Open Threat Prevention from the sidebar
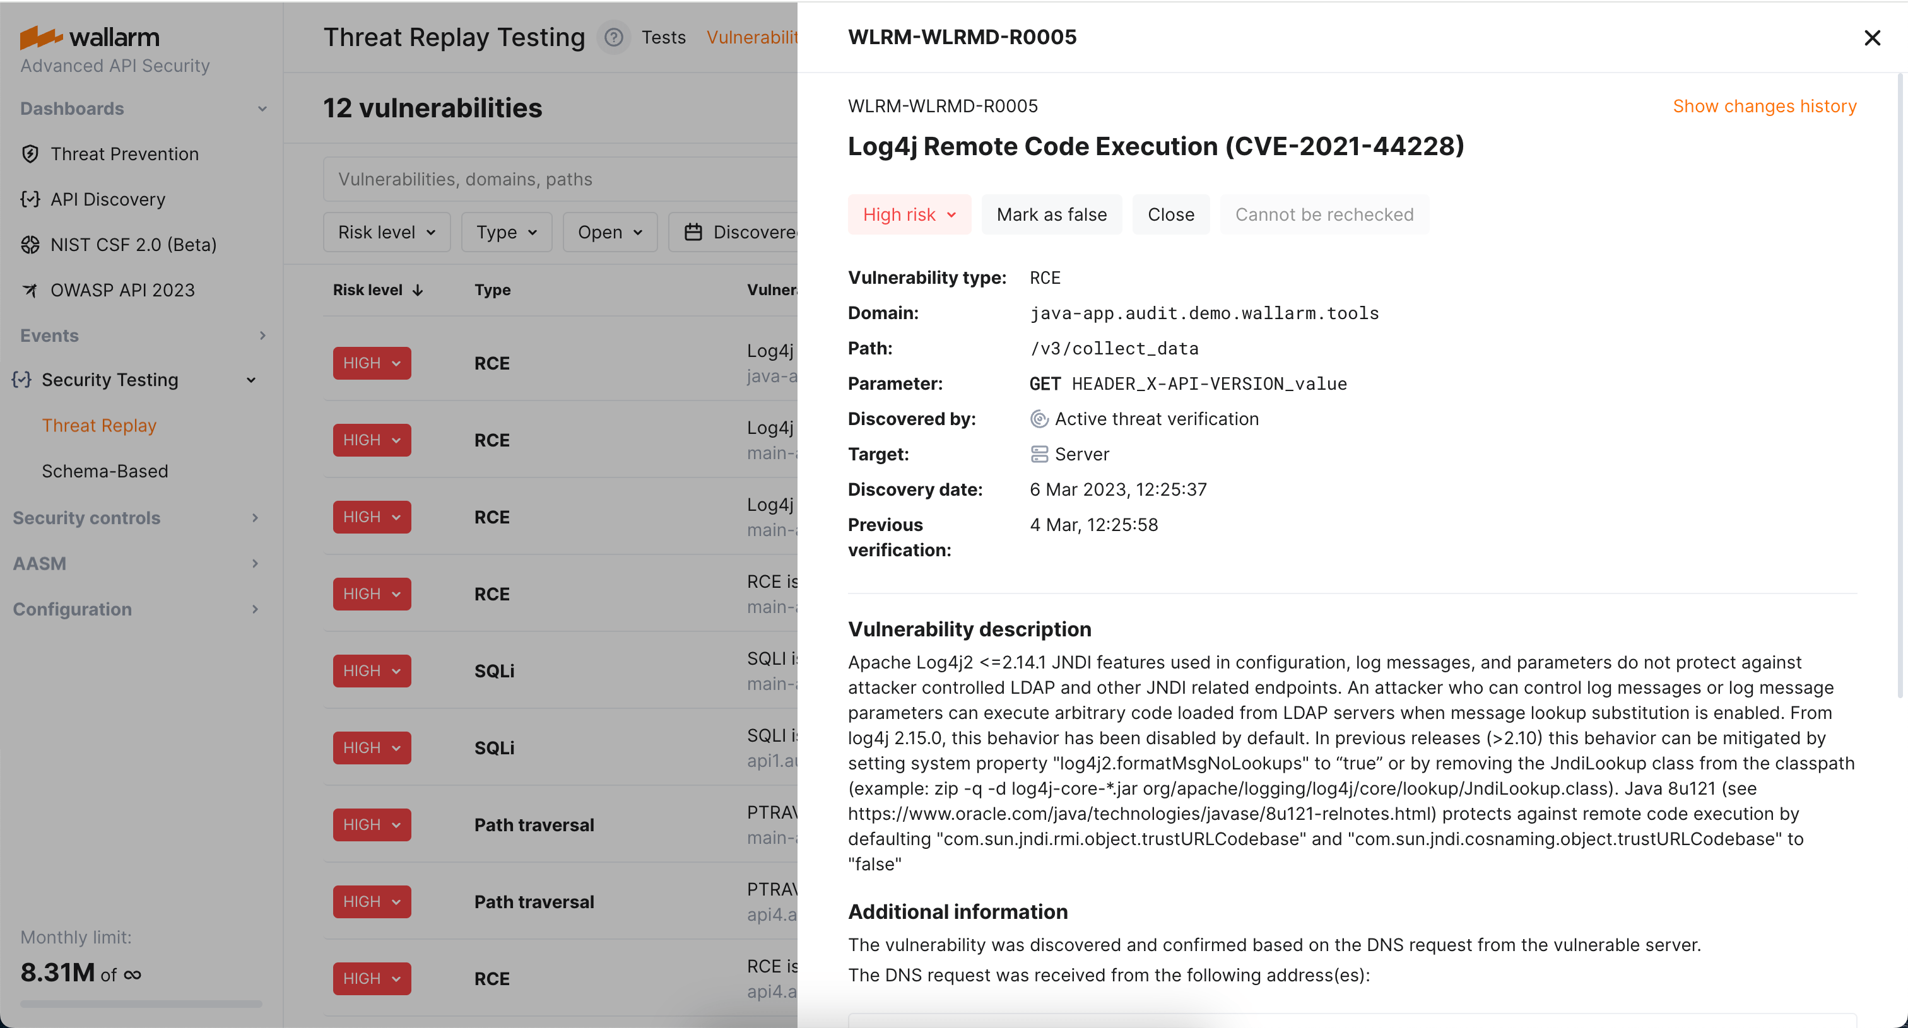 pos(124,154)
